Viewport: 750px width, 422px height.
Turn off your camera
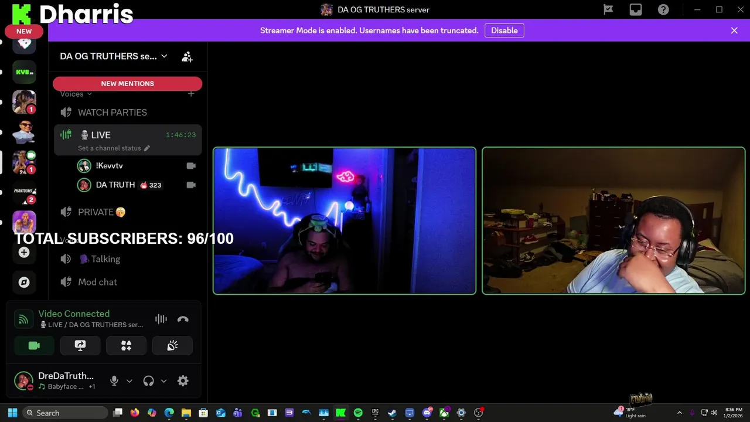click(34, 346)
